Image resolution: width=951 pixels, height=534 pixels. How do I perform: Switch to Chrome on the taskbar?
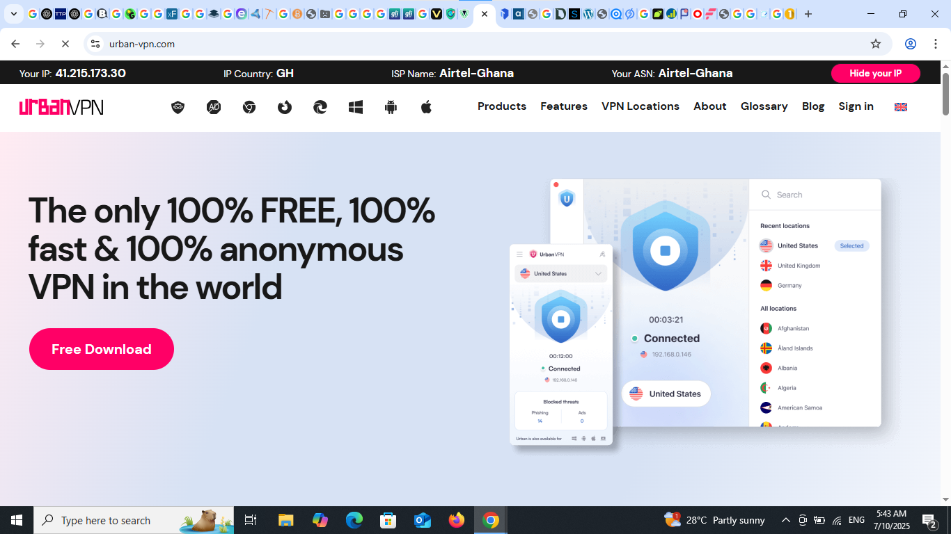click(x=491, y=520)
